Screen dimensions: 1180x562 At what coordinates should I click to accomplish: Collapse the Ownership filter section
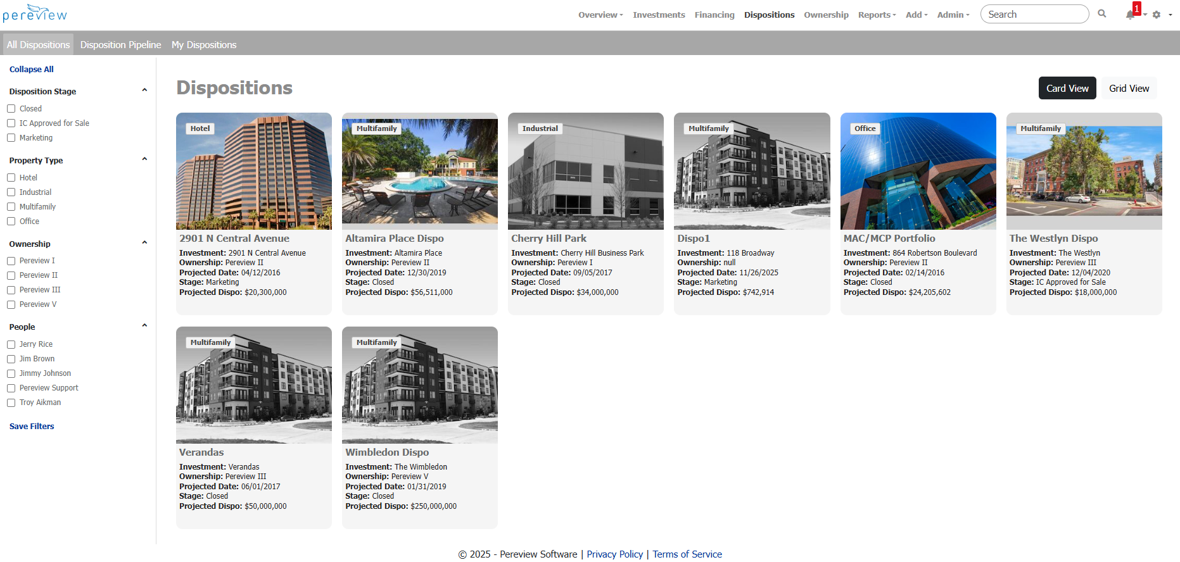(144, 243)
